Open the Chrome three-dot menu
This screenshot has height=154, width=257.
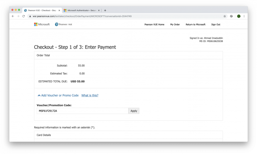(244, 16)
